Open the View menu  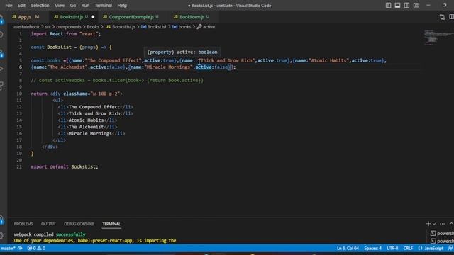pyautogui.click(x=60, y=5)
